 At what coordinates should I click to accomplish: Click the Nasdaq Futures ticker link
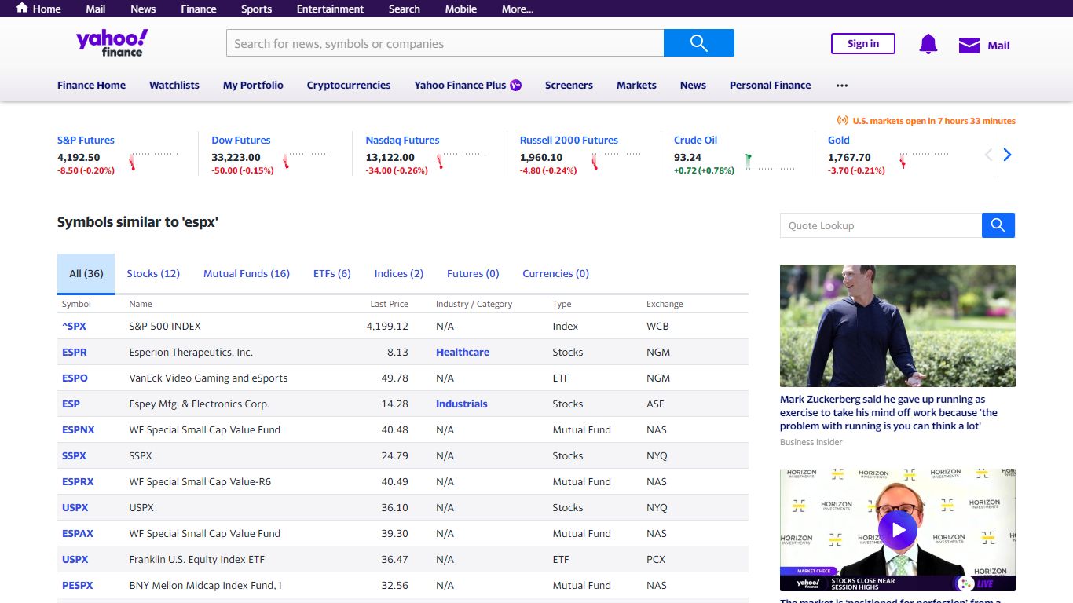click(x=402, y=140)
